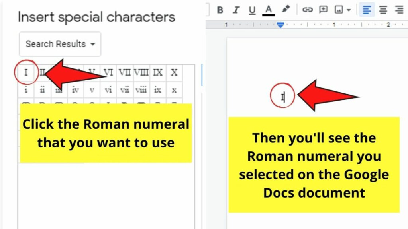Toggle Underline formatting in the toolbar
Viewport: 408px width, 229px height.
(252, 10)
